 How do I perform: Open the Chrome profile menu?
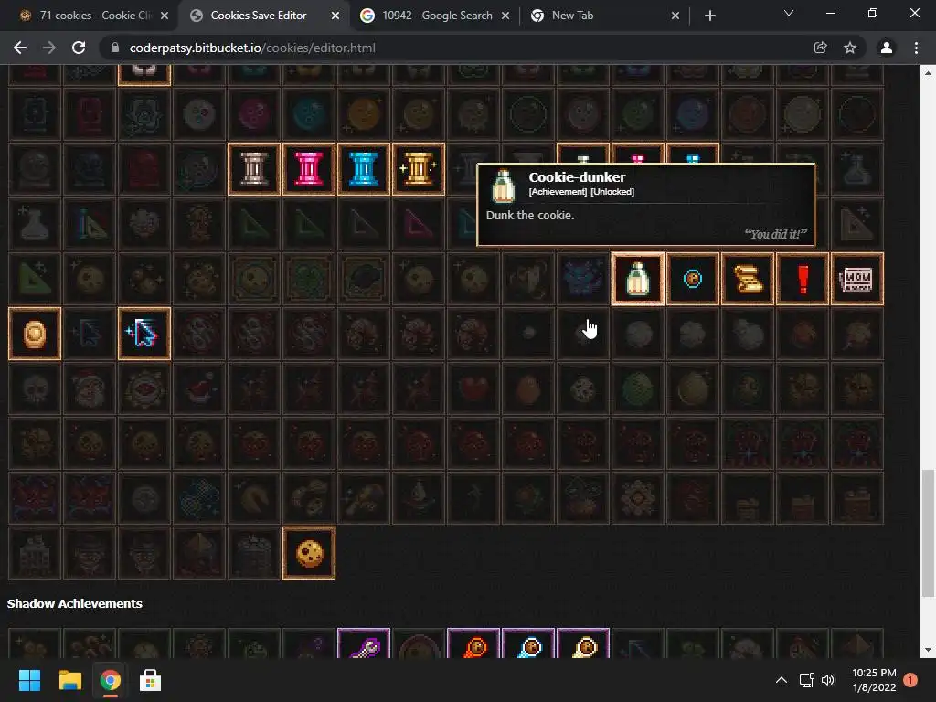tap(887, 48)
